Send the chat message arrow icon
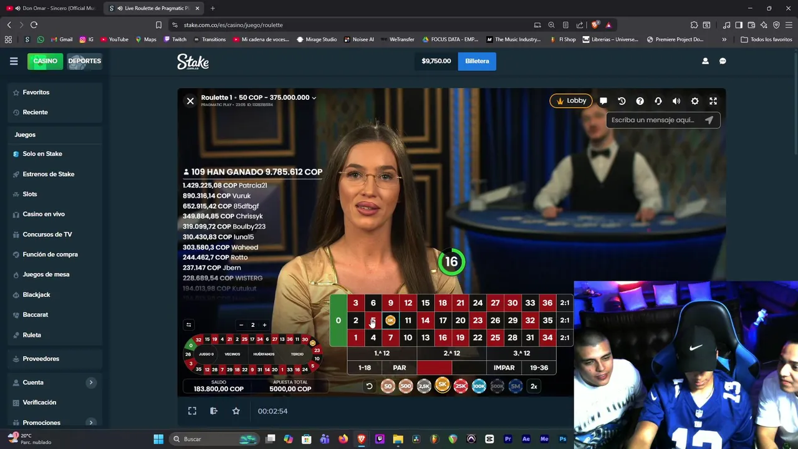798x449 pixels. 709,120
